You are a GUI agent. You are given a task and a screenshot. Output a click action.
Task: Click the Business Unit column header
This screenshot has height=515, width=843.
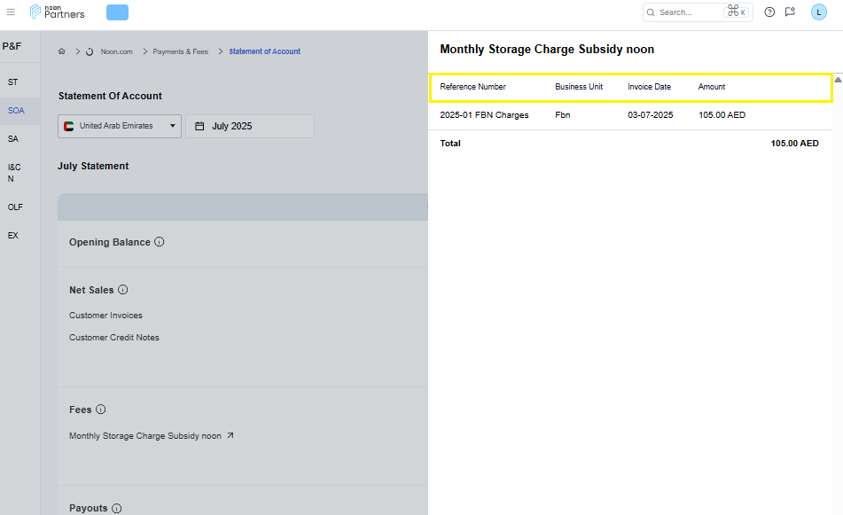[579, 87]
